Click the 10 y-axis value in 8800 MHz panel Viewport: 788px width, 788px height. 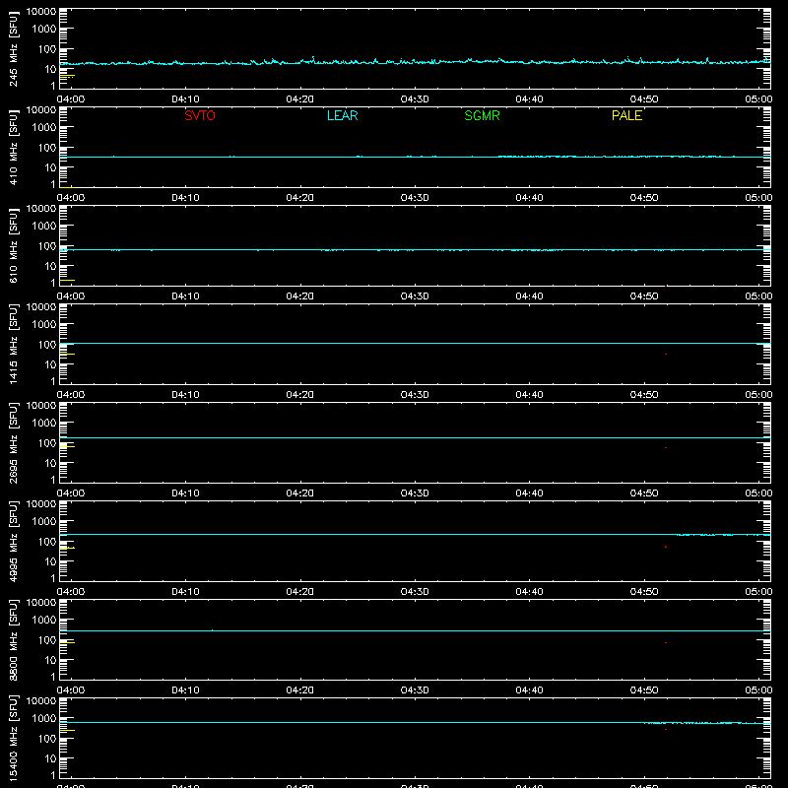tap(50, 660)
